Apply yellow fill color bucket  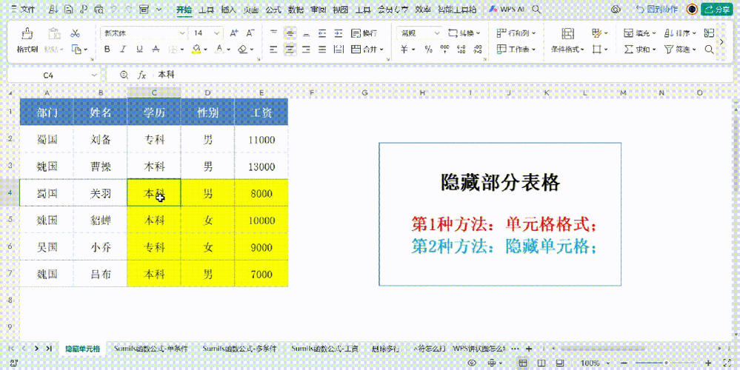197,49
